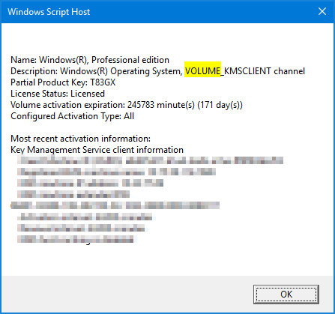
Task: Close the Windows Script Host dialog
Action: [322, 11]
